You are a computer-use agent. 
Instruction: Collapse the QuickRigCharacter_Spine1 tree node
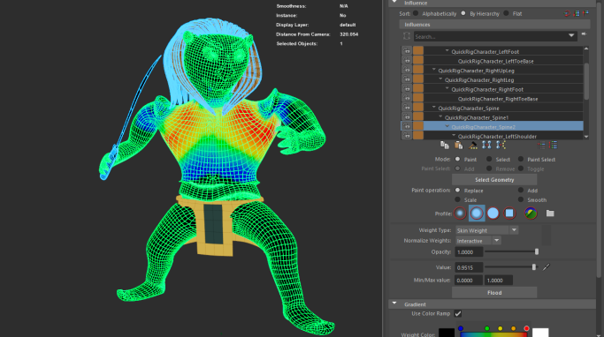pyautogui.click(x=440, y=116)
